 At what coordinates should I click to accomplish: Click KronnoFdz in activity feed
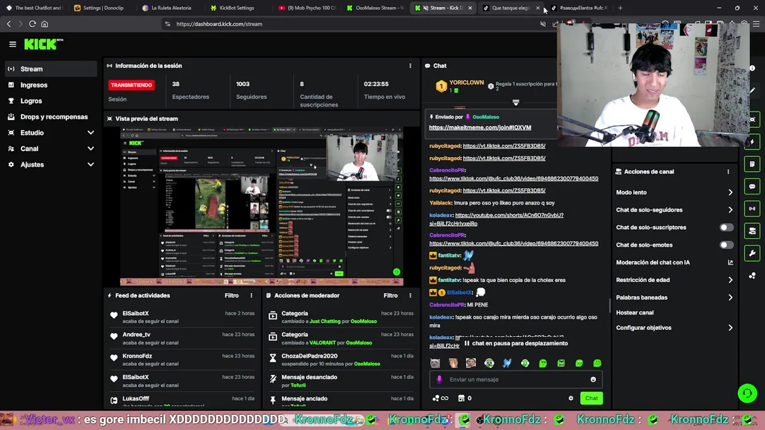pyautogui.click(x=137, y=356)
